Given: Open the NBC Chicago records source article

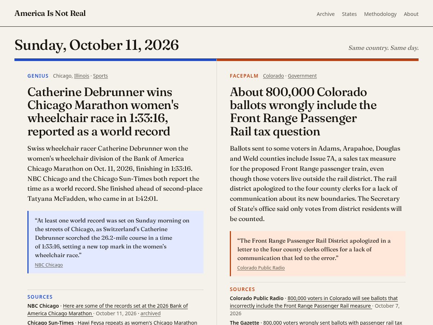Looking at the screenshot, I should [x=108, y=309].
